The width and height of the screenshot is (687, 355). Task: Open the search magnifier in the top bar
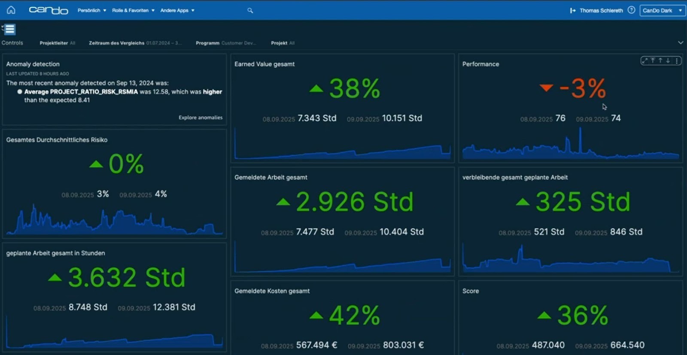tap(250, 10)
